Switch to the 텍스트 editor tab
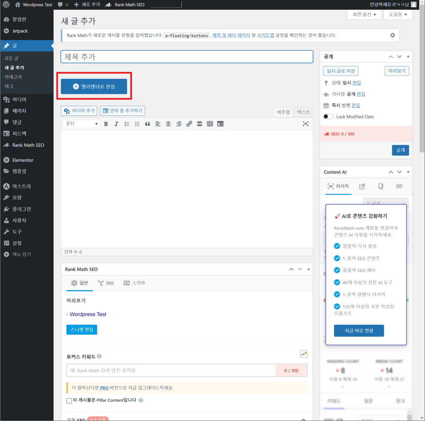 point(303,112)
